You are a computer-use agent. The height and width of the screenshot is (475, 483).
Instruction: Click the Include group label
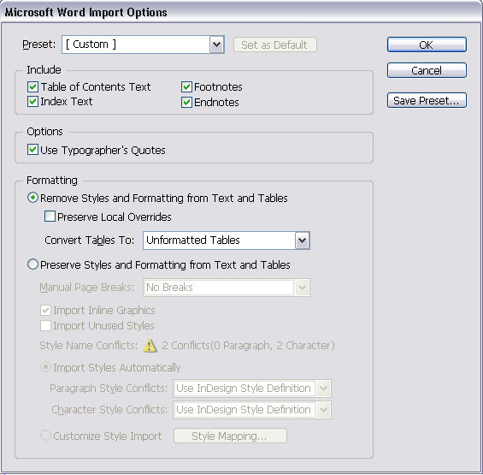point(44,69)
